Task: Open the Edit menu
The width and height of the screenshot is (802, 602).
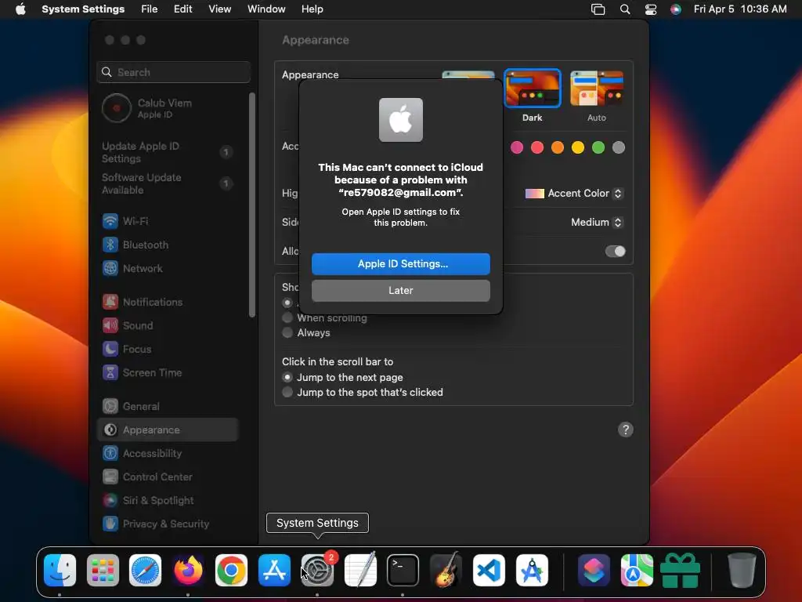Action: (182, 9)
